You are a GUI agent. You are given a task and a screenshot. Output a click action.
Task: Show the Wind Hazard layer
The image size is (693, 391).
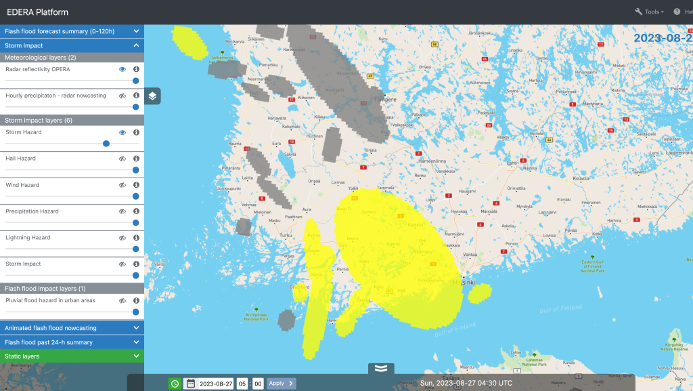[x=122, y=185]
